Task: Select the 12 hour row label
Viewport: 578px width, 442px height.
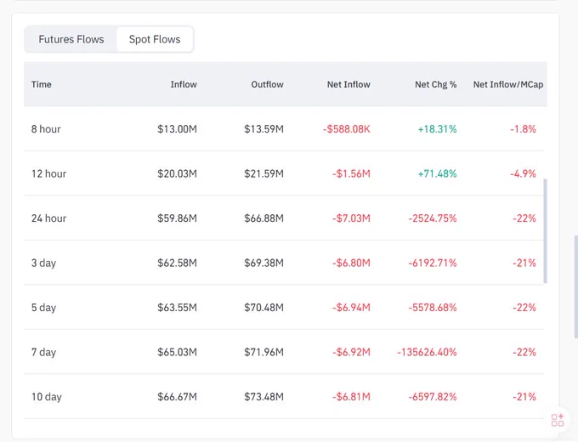Action: point(49,173)
